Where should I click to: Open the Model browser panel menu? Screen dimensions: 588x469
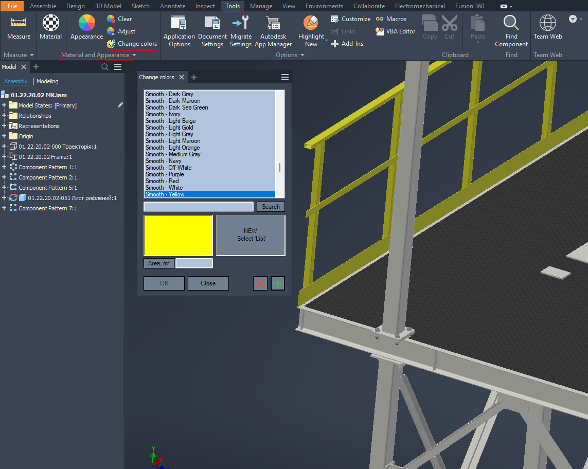(x=118, y=67)
